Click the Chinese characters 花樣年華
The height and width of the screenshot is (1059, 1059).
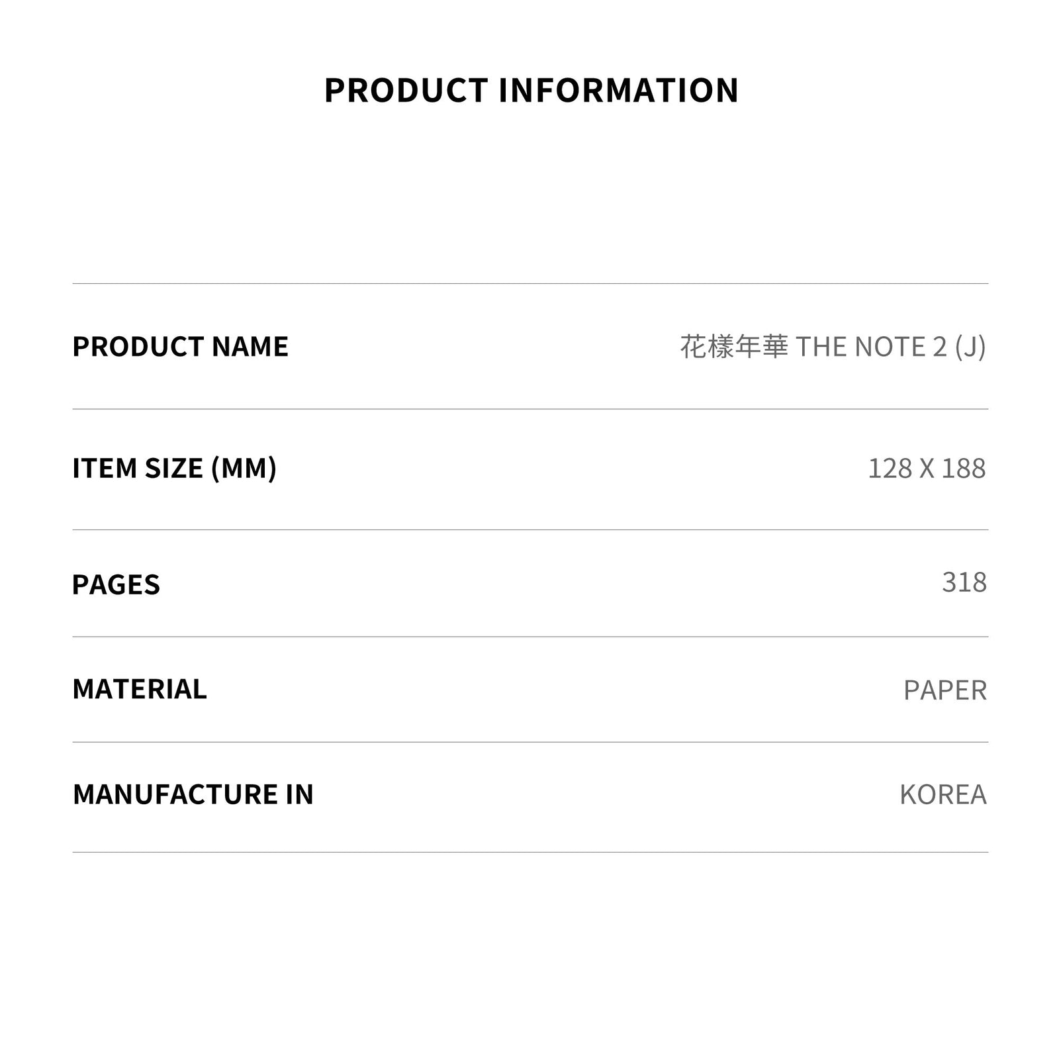tap(734, 347)
